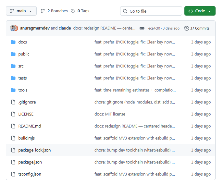Click the file icon beside LICENSE

tap(13, 114)
